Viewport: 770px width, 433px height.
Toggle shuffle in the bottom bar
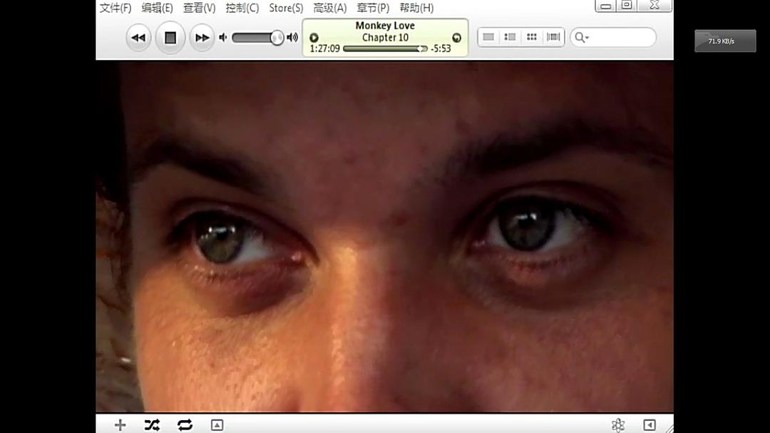(x=152, y=425)
